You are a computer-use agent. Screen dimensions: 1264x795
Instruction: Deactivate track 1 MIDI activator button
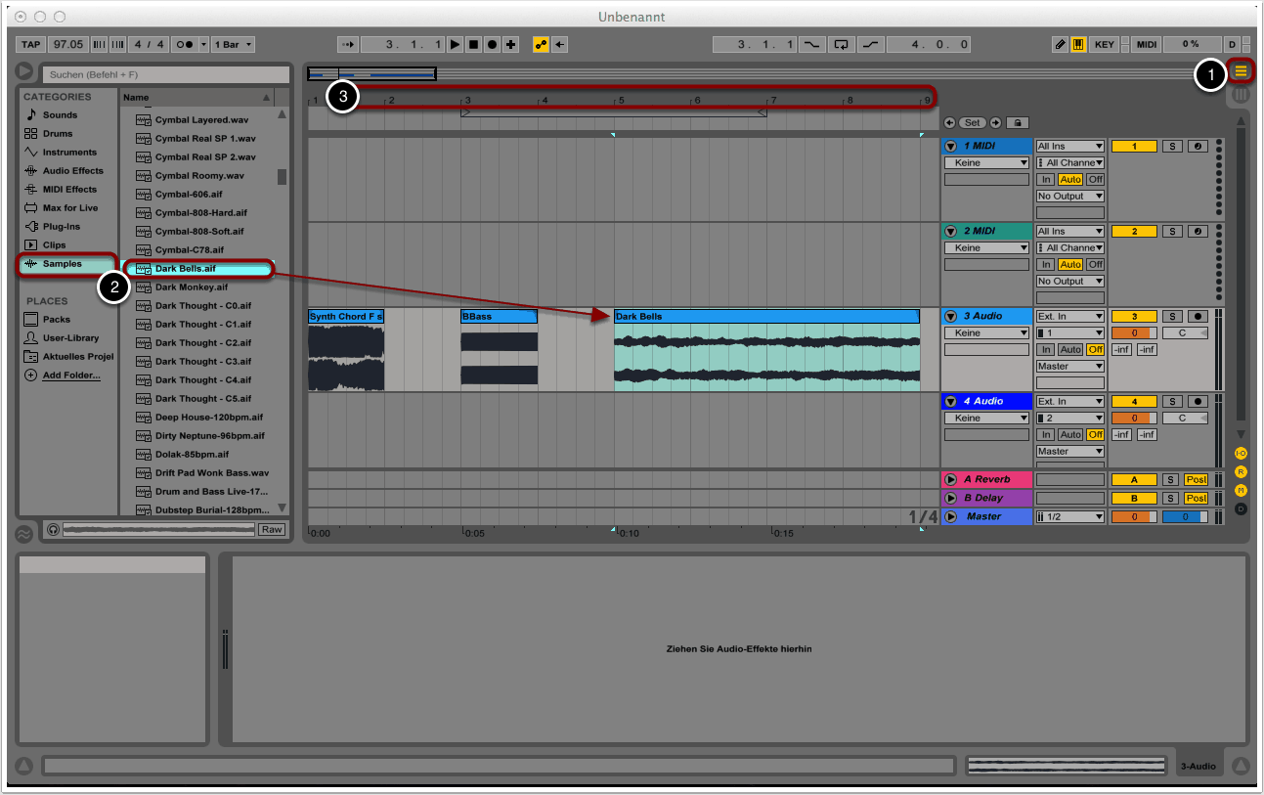click(x=1134, y=147)
